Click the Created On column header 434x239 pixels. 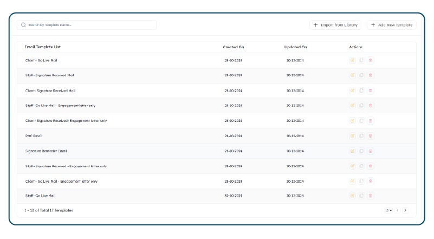point(234,47)
